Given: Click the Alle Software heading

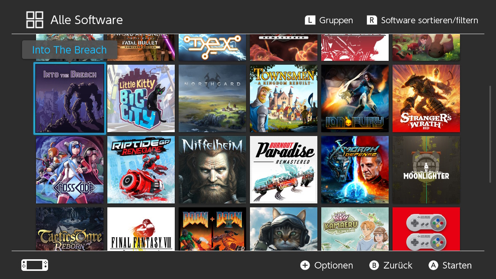Looking at the screenshot, I should (x=86, y=20).
